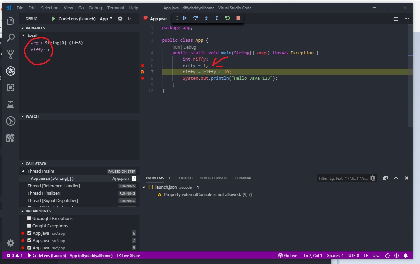The height and width of the screenshot is (264, 420).
Task: Disable the App.java line 8 breakpoint checkbox
Action: [x=29, y=248]
